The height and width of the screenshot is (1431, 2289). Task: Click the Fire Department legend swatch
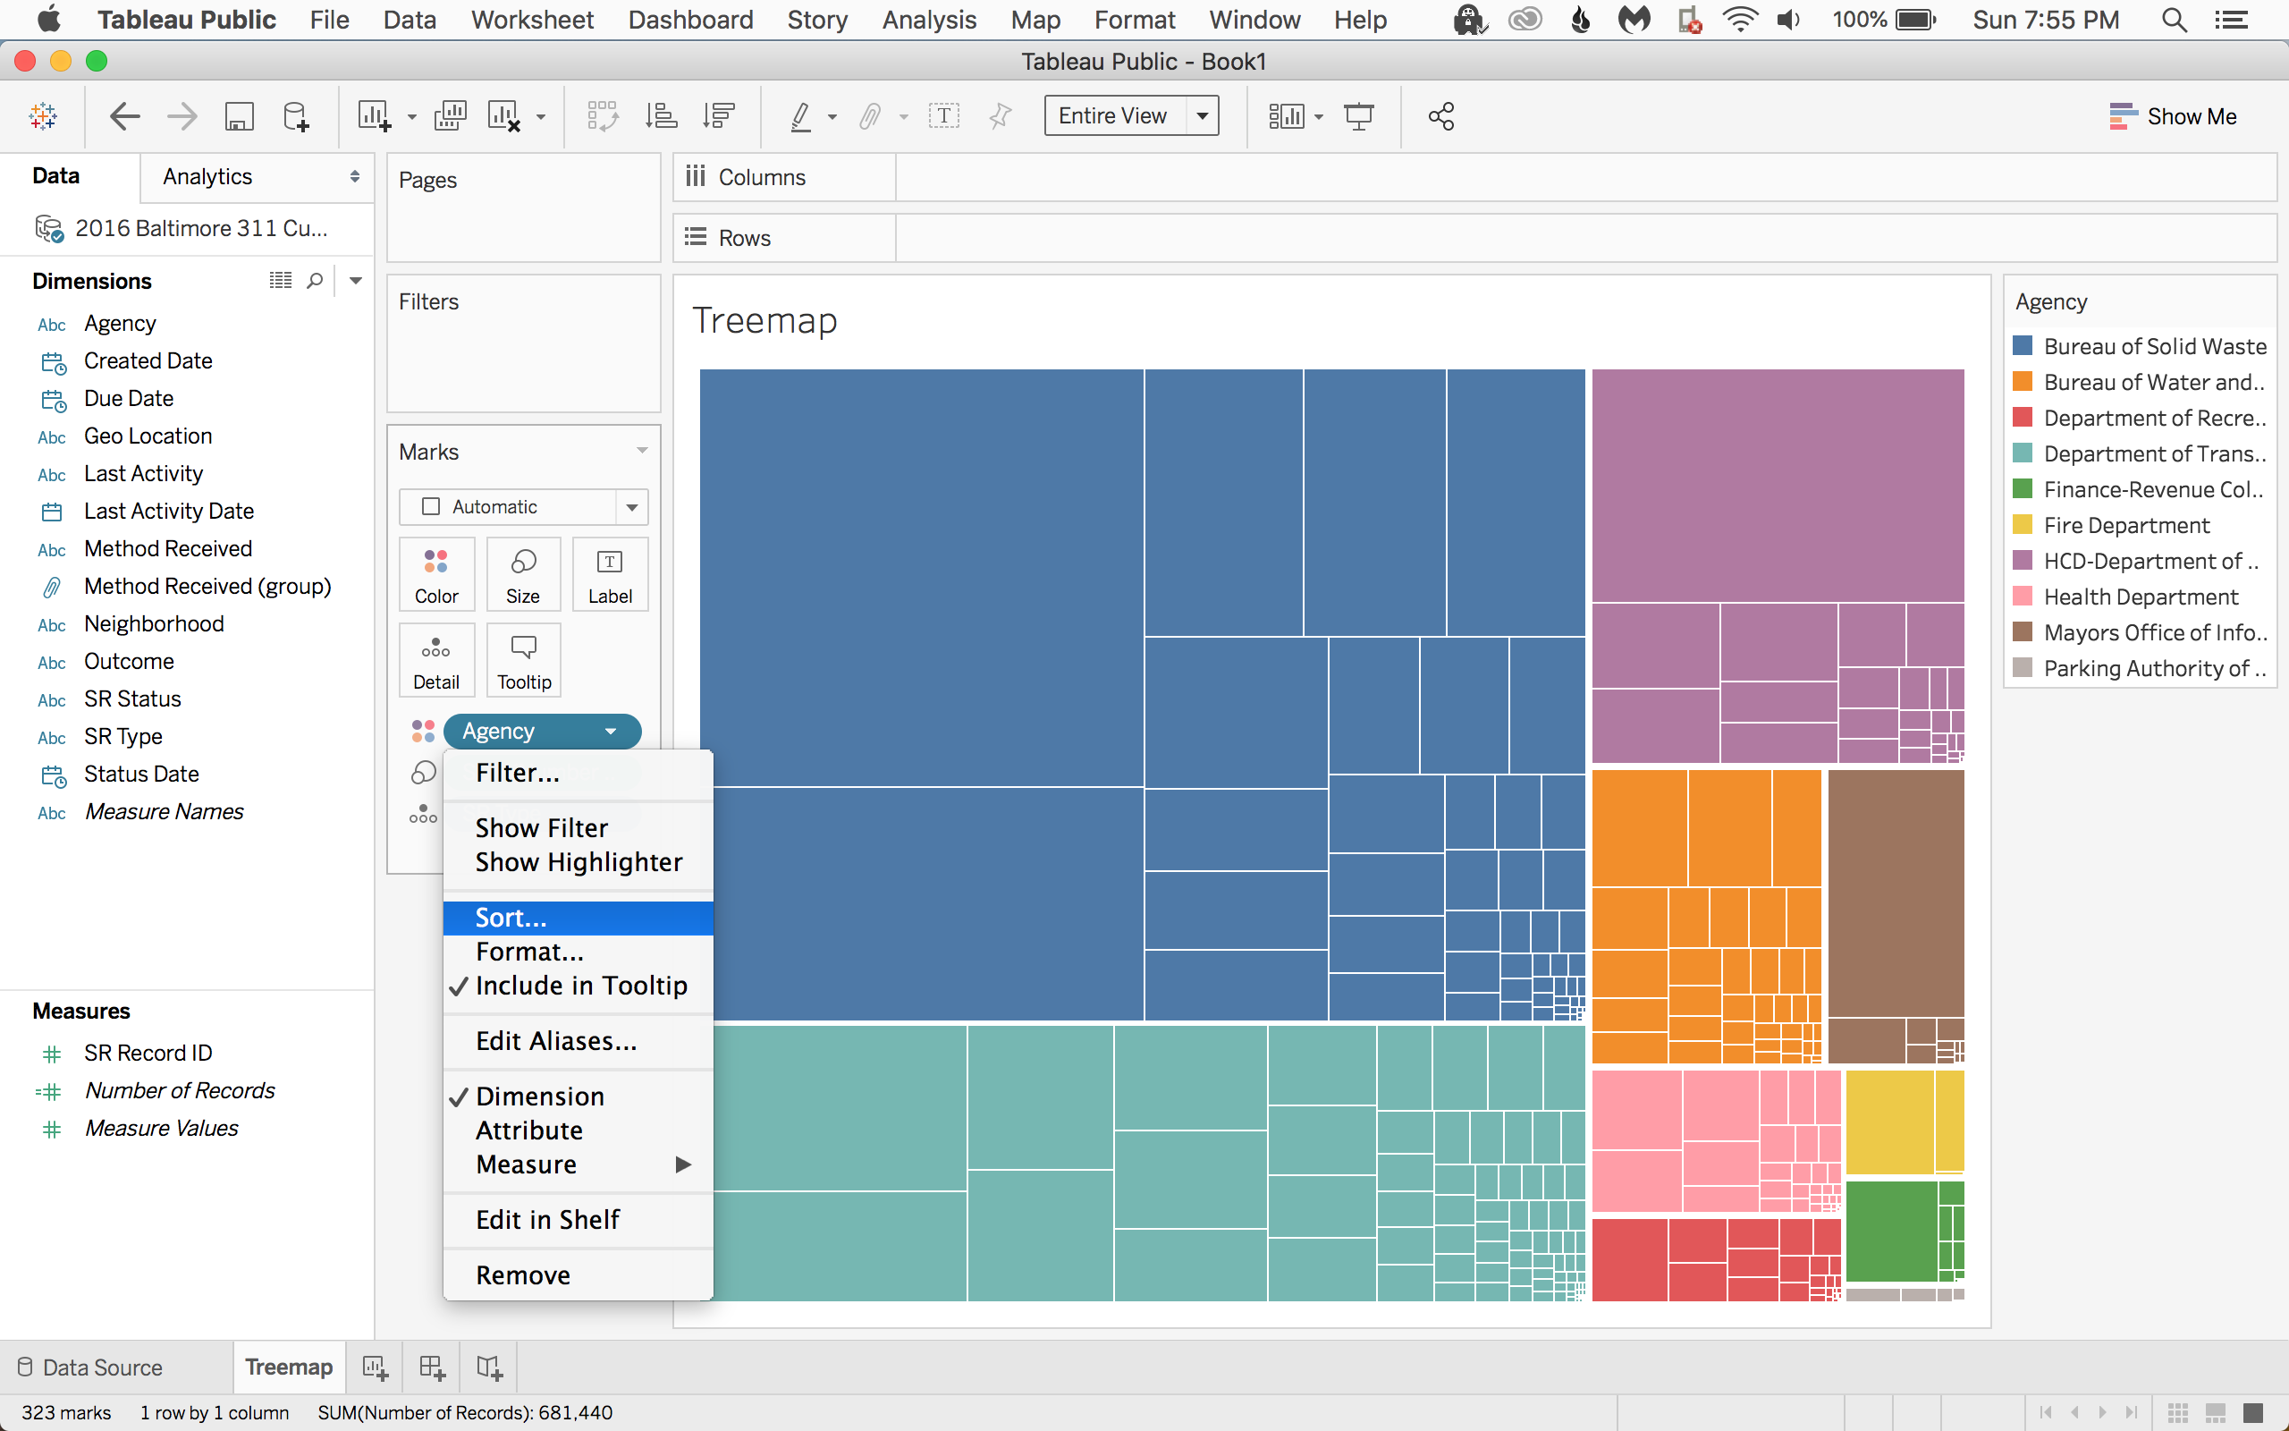pos(2023,525)
